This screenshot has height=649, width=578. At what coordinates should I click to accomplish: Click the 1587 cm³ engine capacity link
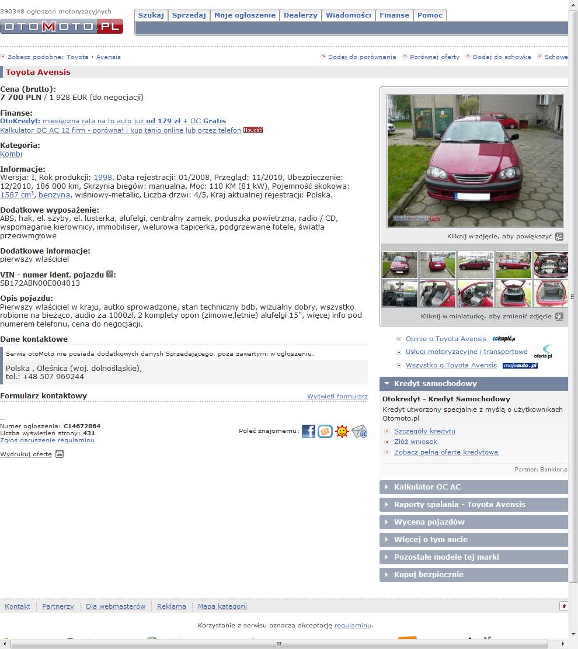tap(18, 195)
